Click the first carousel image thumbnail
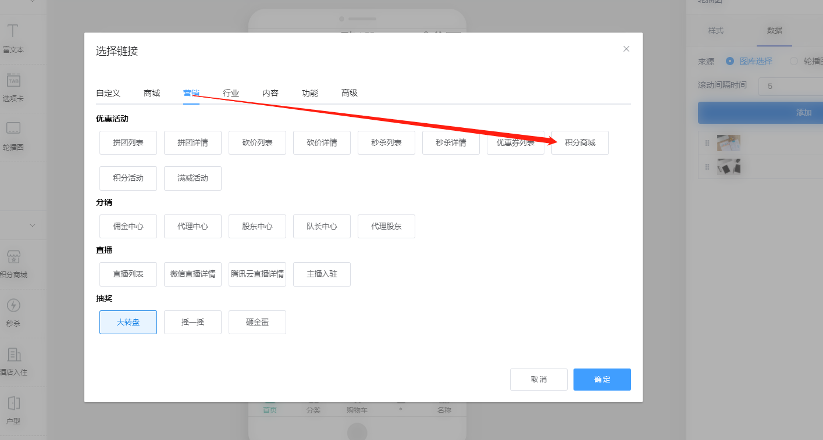 click(728, 143)
